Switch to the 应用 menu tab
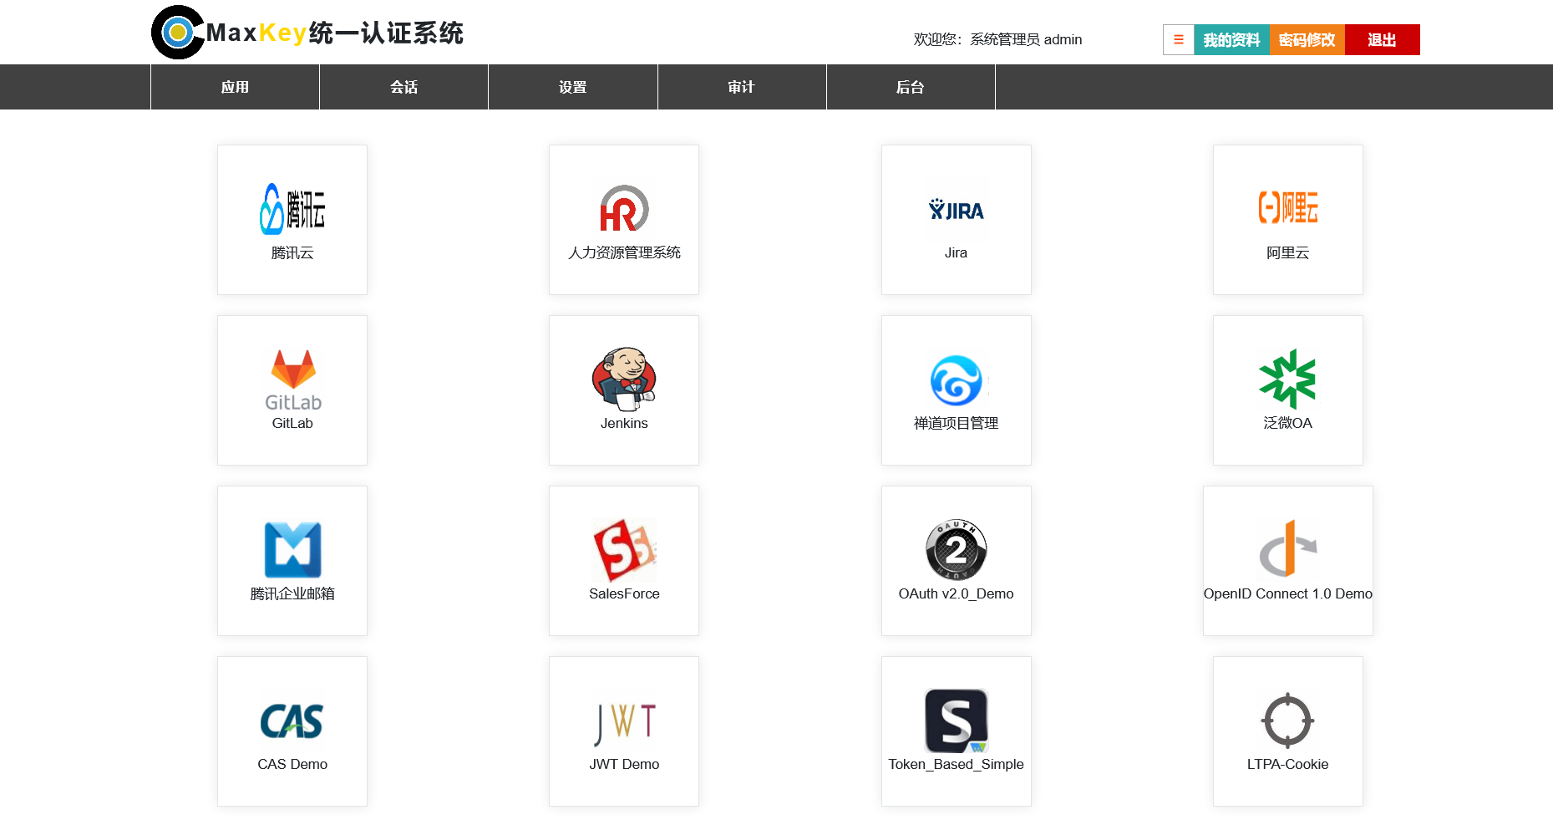 235,87
